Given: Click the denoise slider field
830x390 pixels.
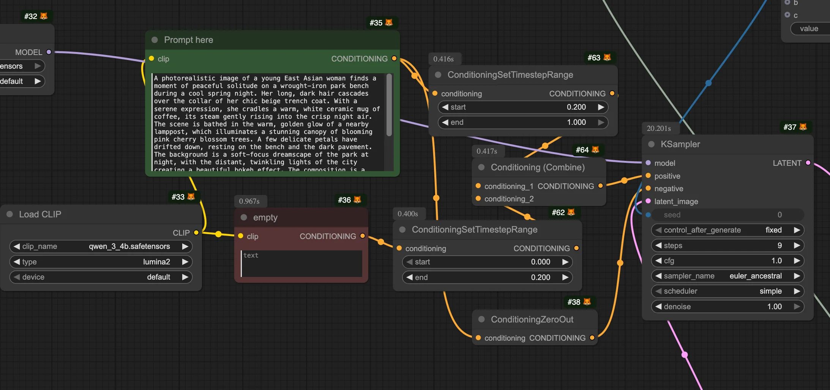Looking at the screenshot, I should coord(727,307).
